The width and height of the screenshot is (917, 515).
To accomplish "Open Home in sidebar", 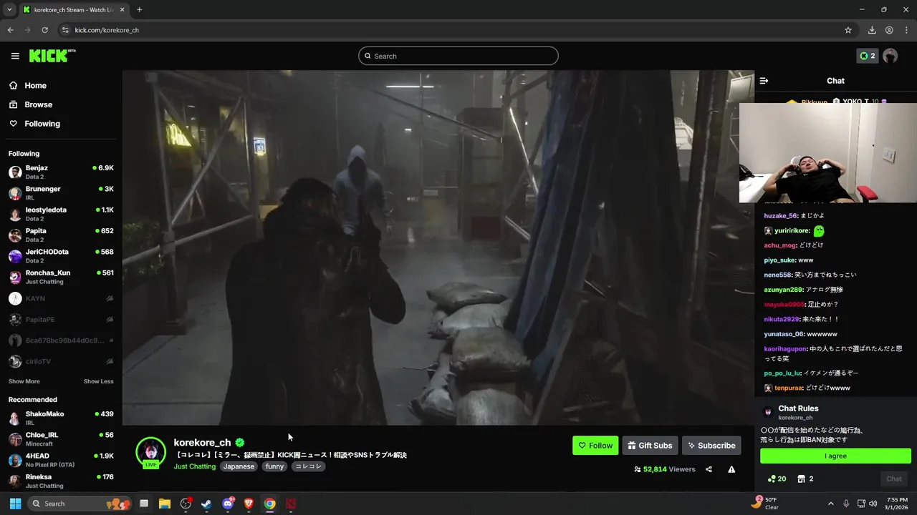I will coord(35,85).
